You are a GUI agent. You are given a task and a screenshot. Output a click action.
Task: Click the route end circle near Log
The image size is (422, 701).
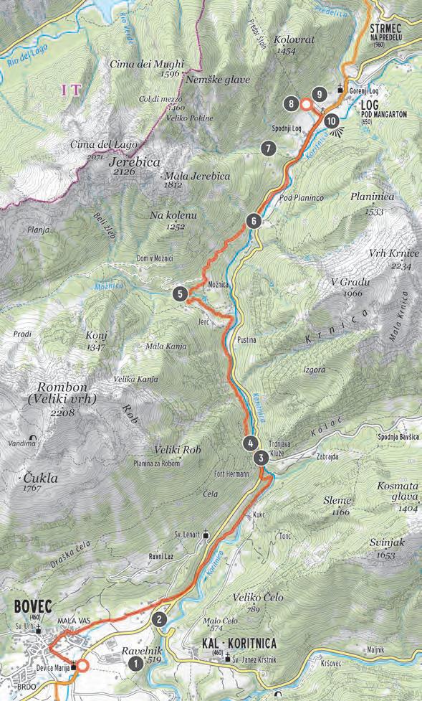(x=306, y=105)
